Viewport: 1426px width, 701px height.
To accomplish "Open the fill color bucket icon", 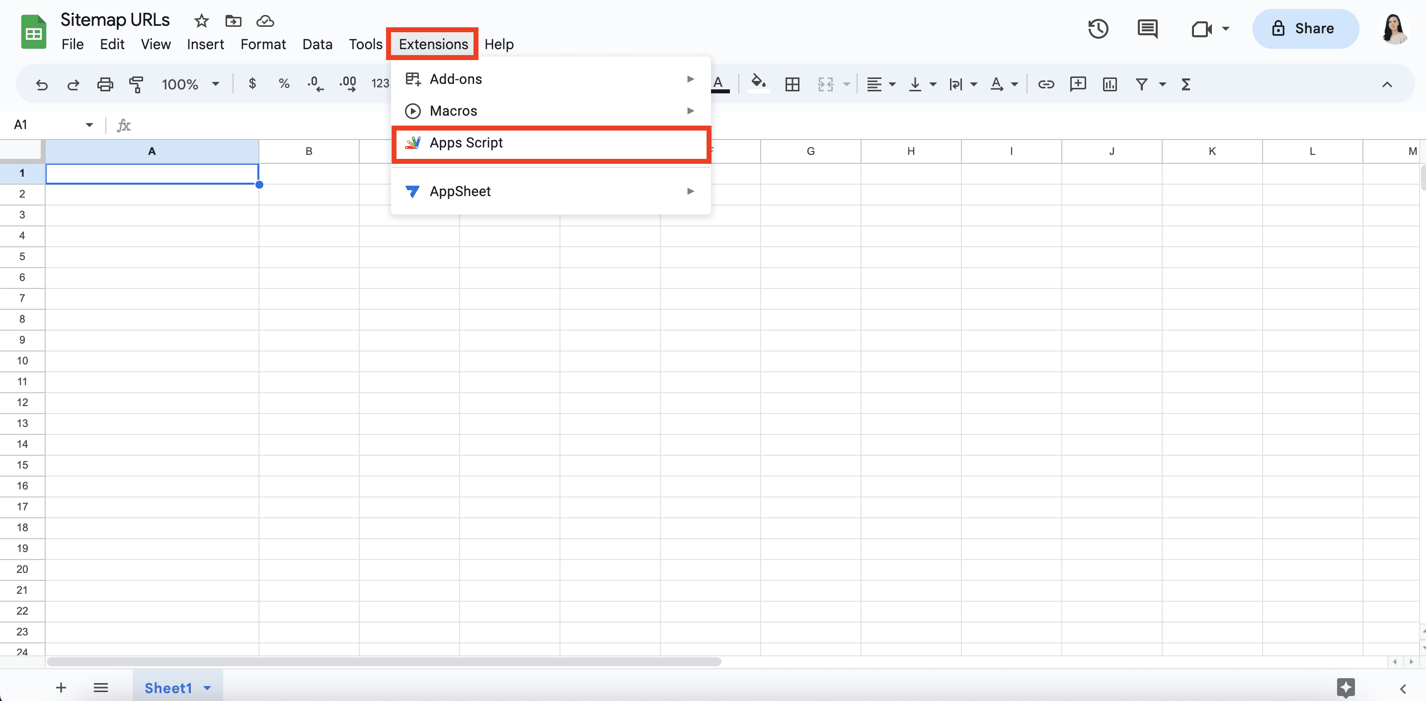I will click(x=758, y=83).
